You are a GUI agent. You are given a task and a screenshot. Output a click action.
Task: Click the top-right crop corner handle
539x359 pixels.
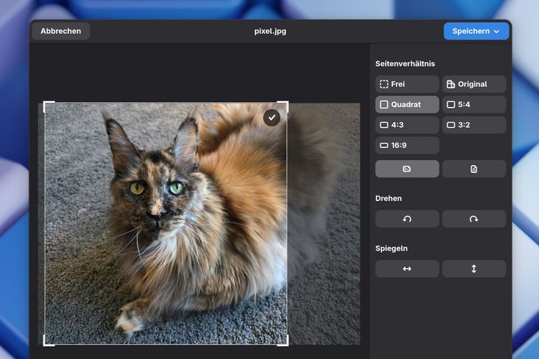coord(283,106)
